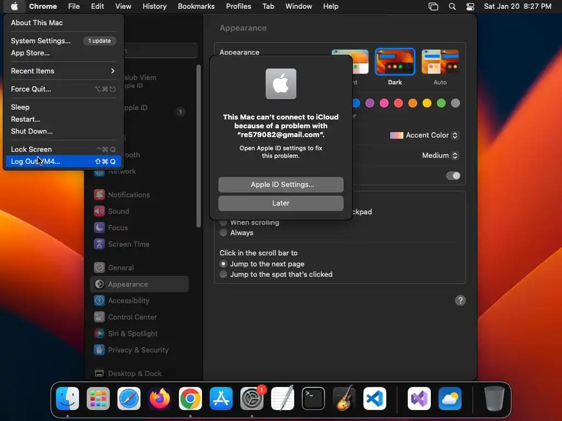Choose Sleep from the Apple menu

point(63,107)
